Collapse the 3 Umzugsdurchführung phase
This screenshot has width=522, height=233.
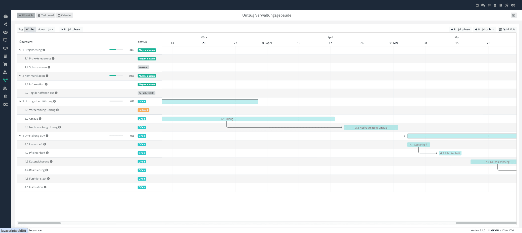click(20, 101)
